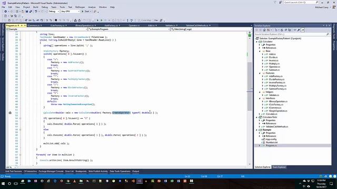The height and width of the screenshot is (189, 337).
Task: Open the Analyze menu
Action: click(x=92, y=7)
